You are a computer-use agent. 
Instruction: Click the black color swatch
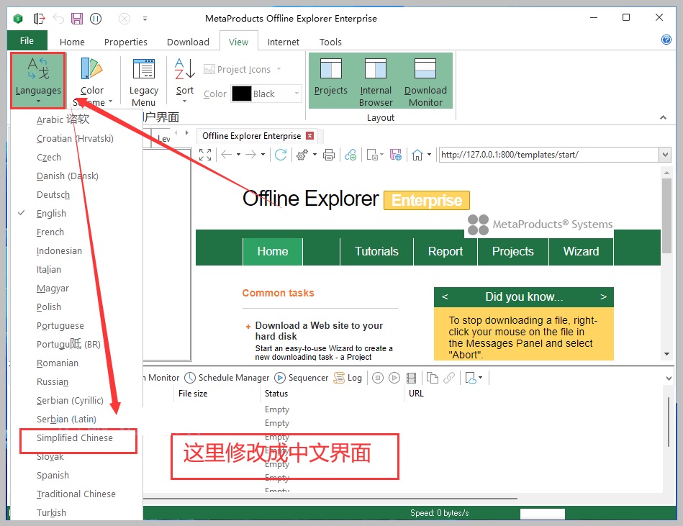tap(242, 94)
